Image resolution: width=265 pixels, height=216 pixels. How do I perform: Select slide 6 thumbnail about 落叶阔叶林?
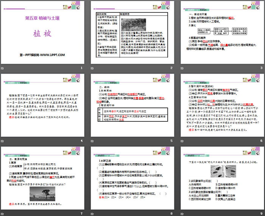(222, 105)
